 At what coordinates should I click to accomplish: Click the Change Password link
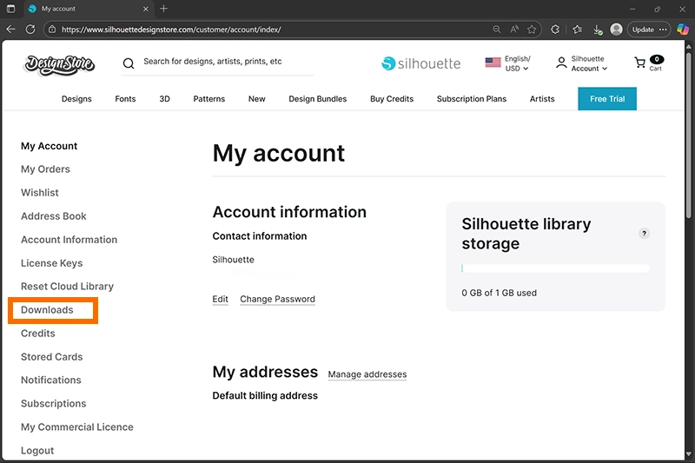click(x=277, y=300)
